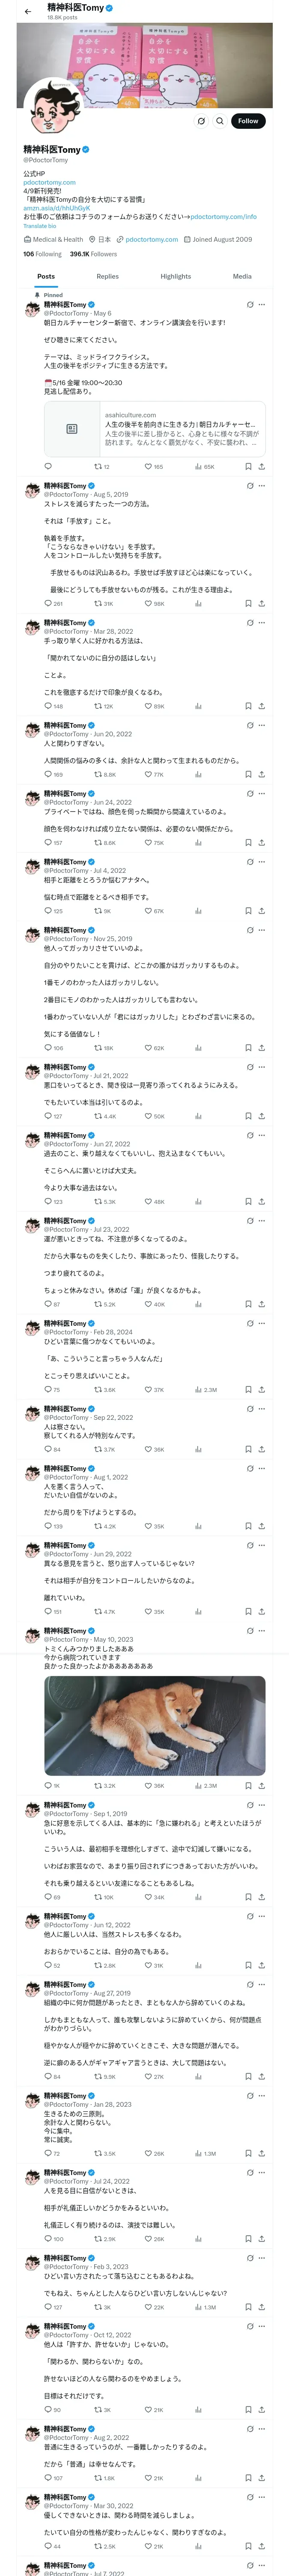
Task: Open more options on pinned post
Action: pos(262,305)
